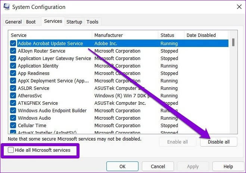
Task: Click the Apply button
Action: click(x=193, y=166)
